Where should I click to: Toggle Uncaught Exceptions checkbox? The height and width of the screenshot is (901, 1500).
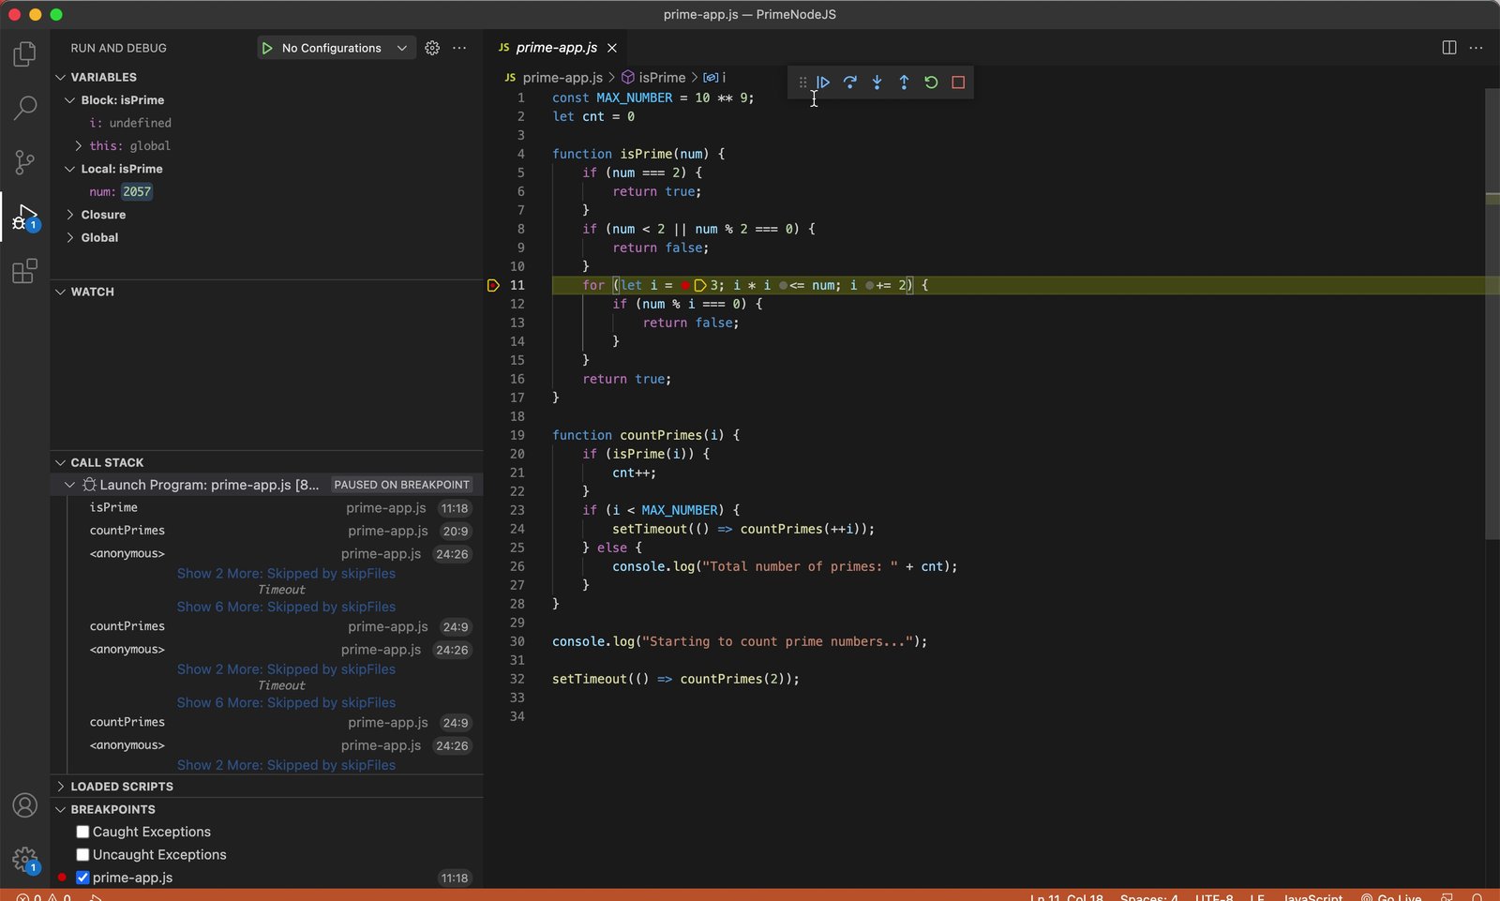[x=82, y=854]
